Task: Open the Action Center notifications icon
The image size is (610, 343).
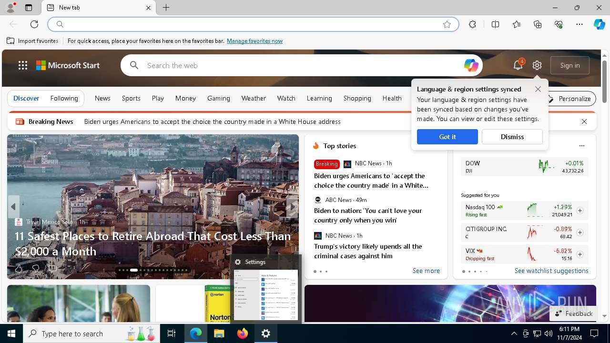Action: click(594, 333)
